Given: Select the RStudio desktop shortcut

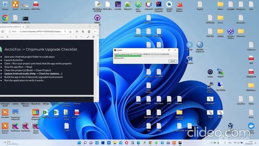Looking at the screenshot, I should coord(190,46).
